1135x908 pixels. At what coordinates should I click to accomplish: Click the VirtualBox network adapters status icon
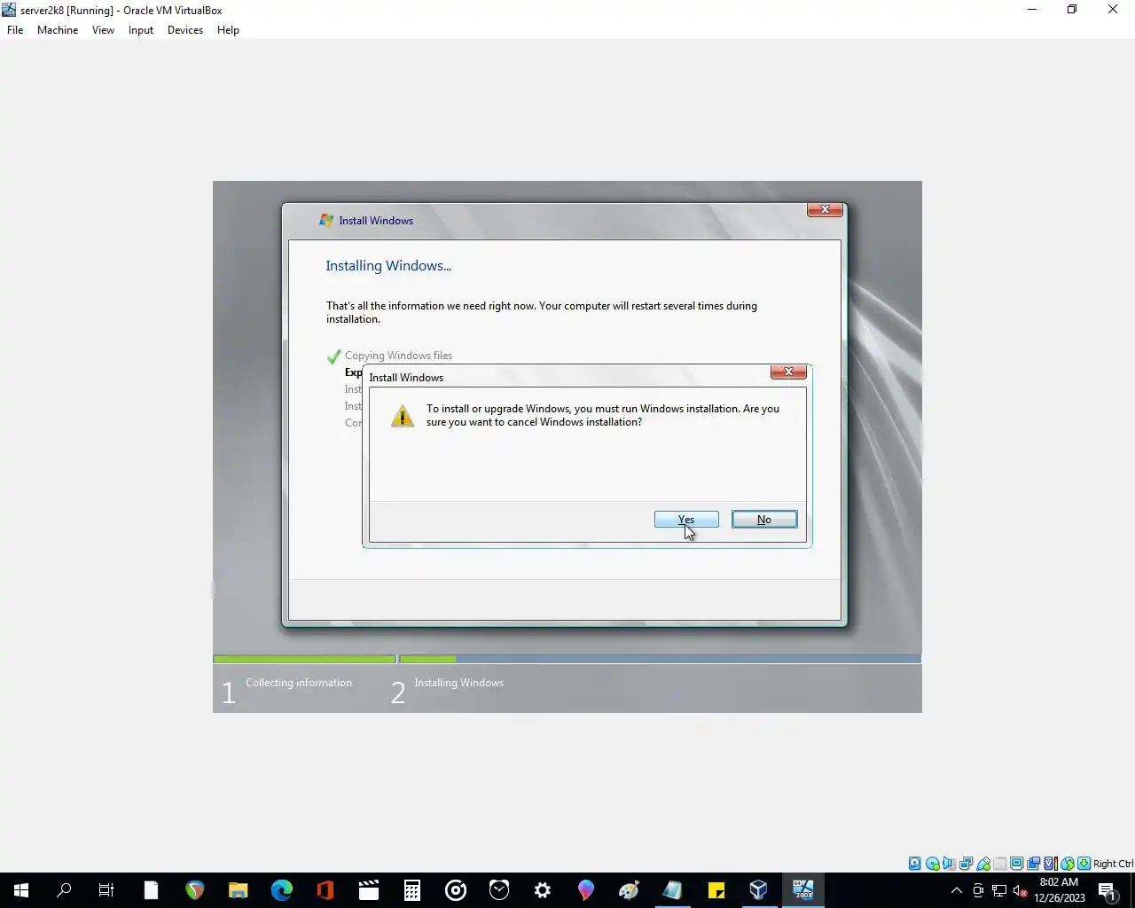point(967,864)
